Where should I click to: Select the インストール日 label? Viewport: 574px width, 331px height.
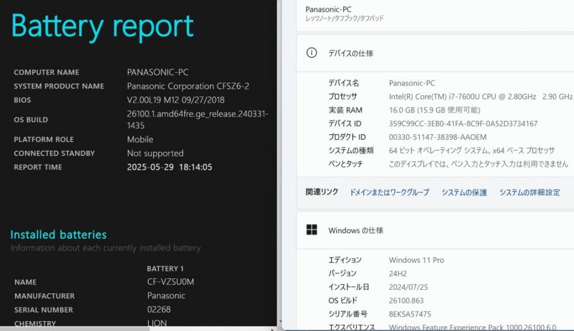pos(348,287)
